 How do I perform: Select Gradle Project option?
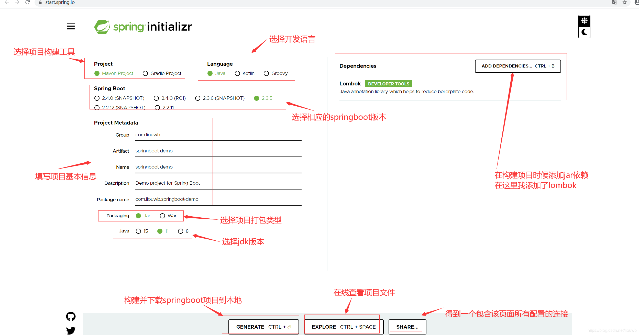(x=162, y=73)
